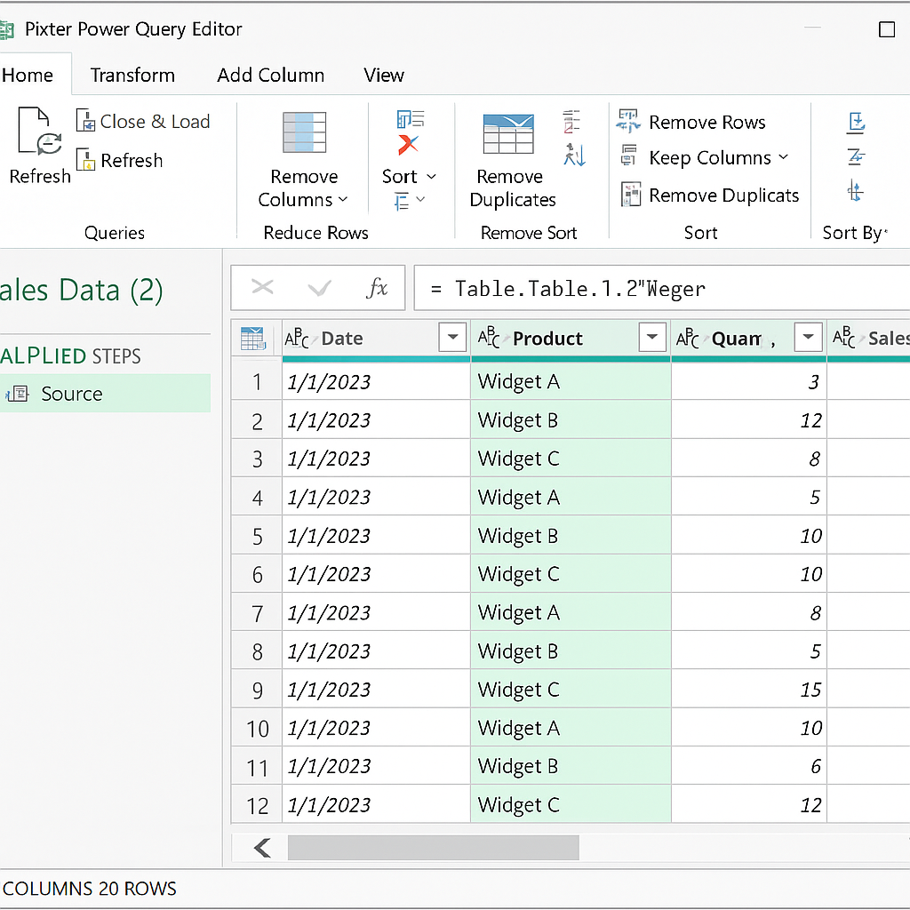
Task: Click the Source step table icon
Action: click(x=18, y=394)
